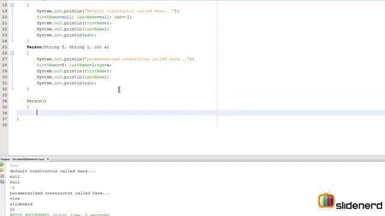Click System.out.println(lastName) on line 22

[x=73, y=29]
